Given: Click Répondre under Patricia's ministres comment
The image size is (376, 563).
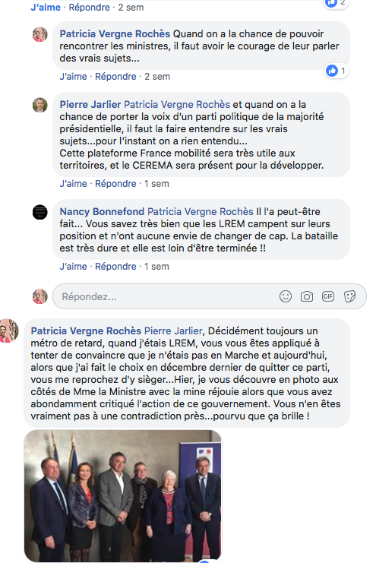Looking at the screenshot, I should coord(115,77).
